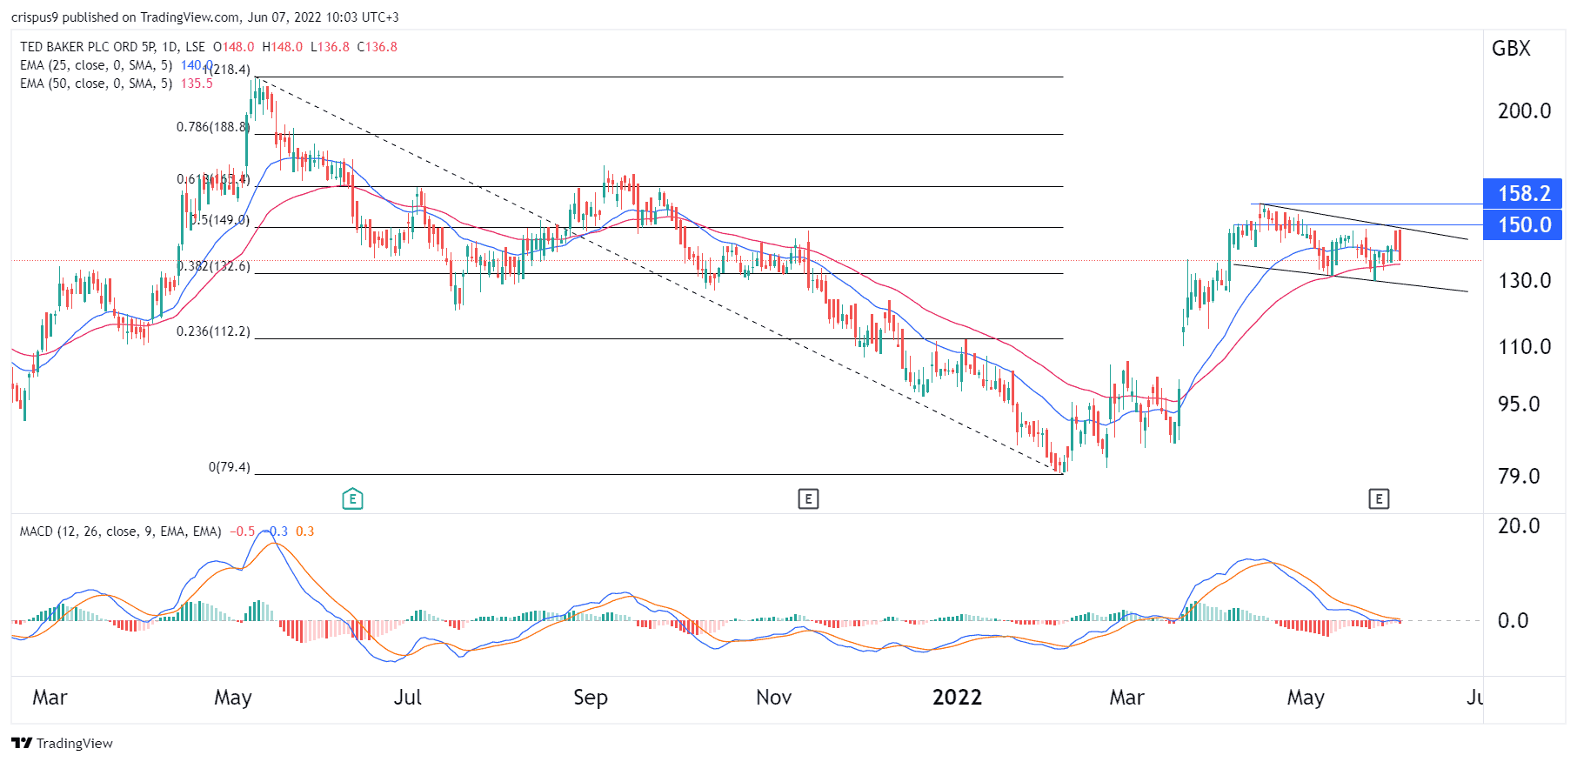The width and height of the screenshot is (1577, 762).
Task: Click the 200.0 price scale label
Action: [1524, 111]
